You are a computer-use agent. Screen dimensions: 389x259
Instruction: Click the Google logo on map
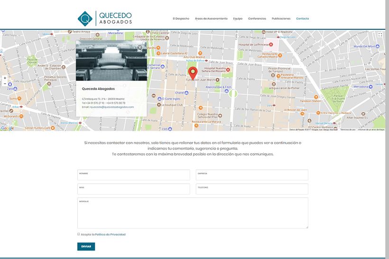7,128
